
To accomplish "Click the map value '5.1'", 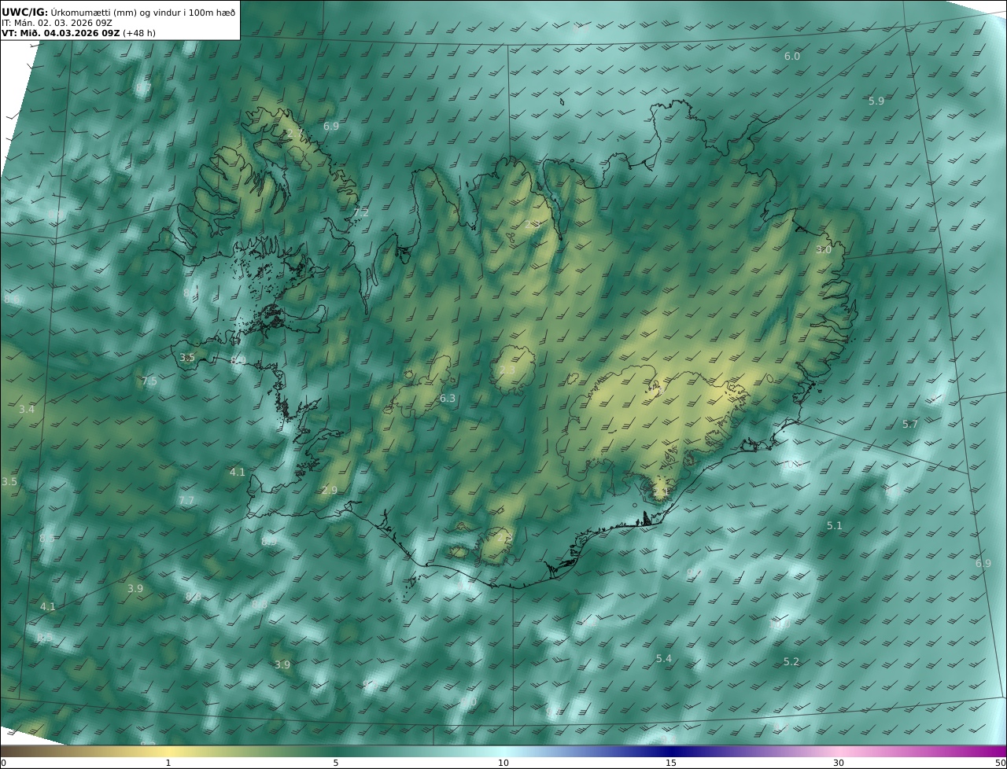I will click(x=835, y=526).
